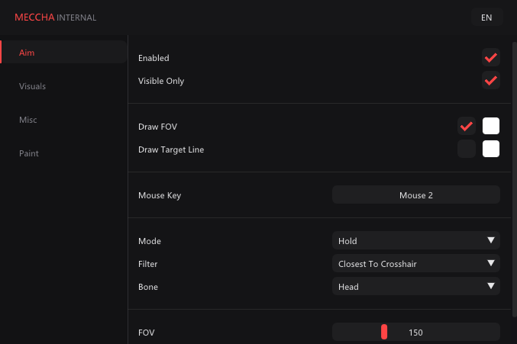
Task: Toggle the Visible Only checkbox
Action: 490,81
